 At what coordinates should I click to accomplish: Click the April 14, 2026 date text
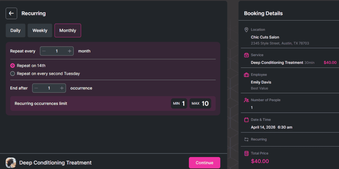point(263,127)
